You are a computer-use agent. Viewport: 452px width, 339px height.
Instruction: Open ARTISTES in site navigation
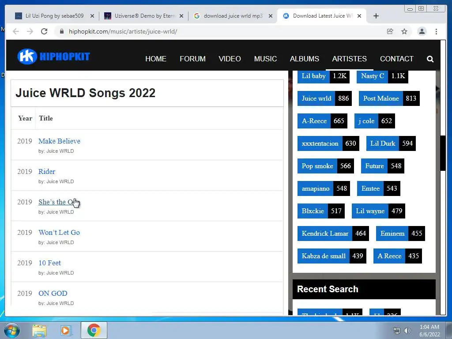(350, 59)
